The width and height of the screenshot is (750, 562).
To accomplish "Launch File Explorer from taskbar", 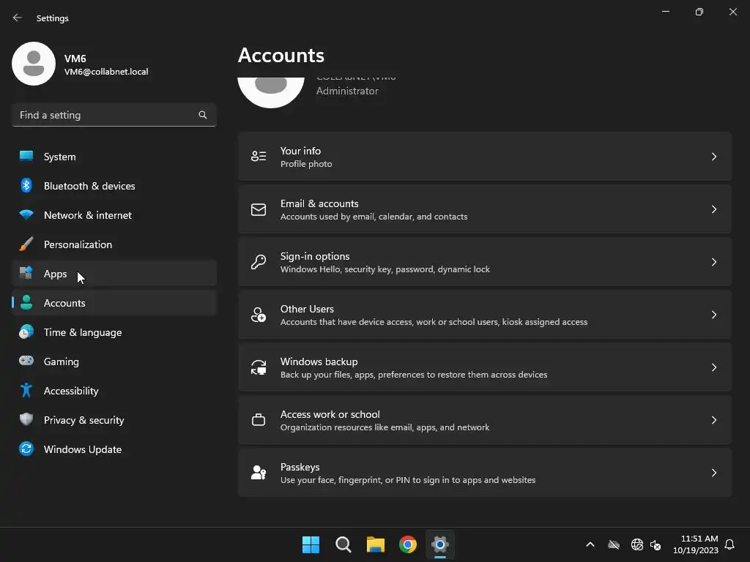I will click(x=376, y=544).
